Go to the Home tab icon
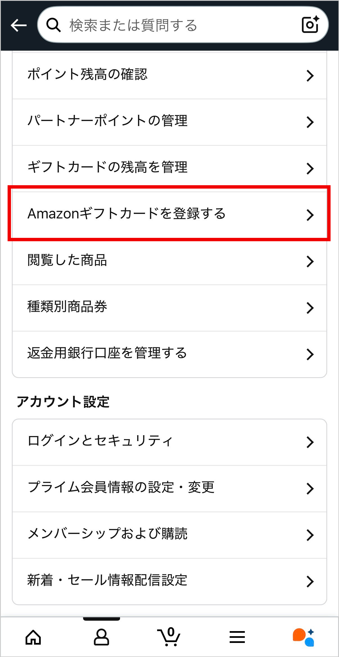This screenshot has width=339, height=657. 33,637
